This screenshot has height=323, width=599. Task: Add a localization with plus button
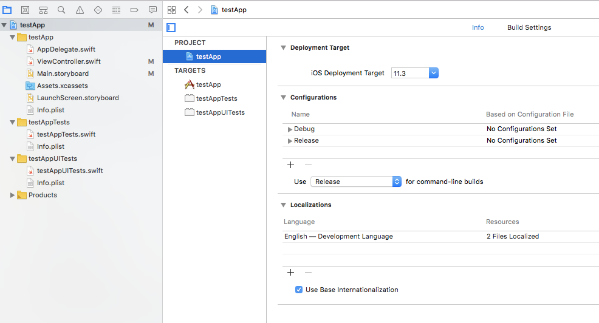click(x=291, y=272)
